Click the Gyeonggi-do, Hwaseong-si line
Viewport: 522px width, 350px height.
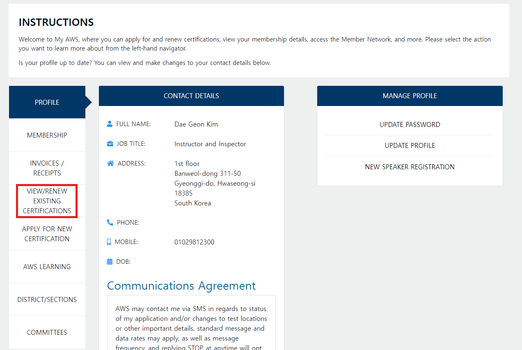tap(215, 183)
